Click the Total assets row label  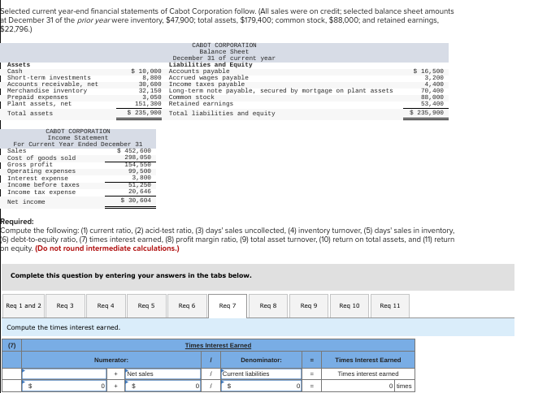(x=30, y=113)
